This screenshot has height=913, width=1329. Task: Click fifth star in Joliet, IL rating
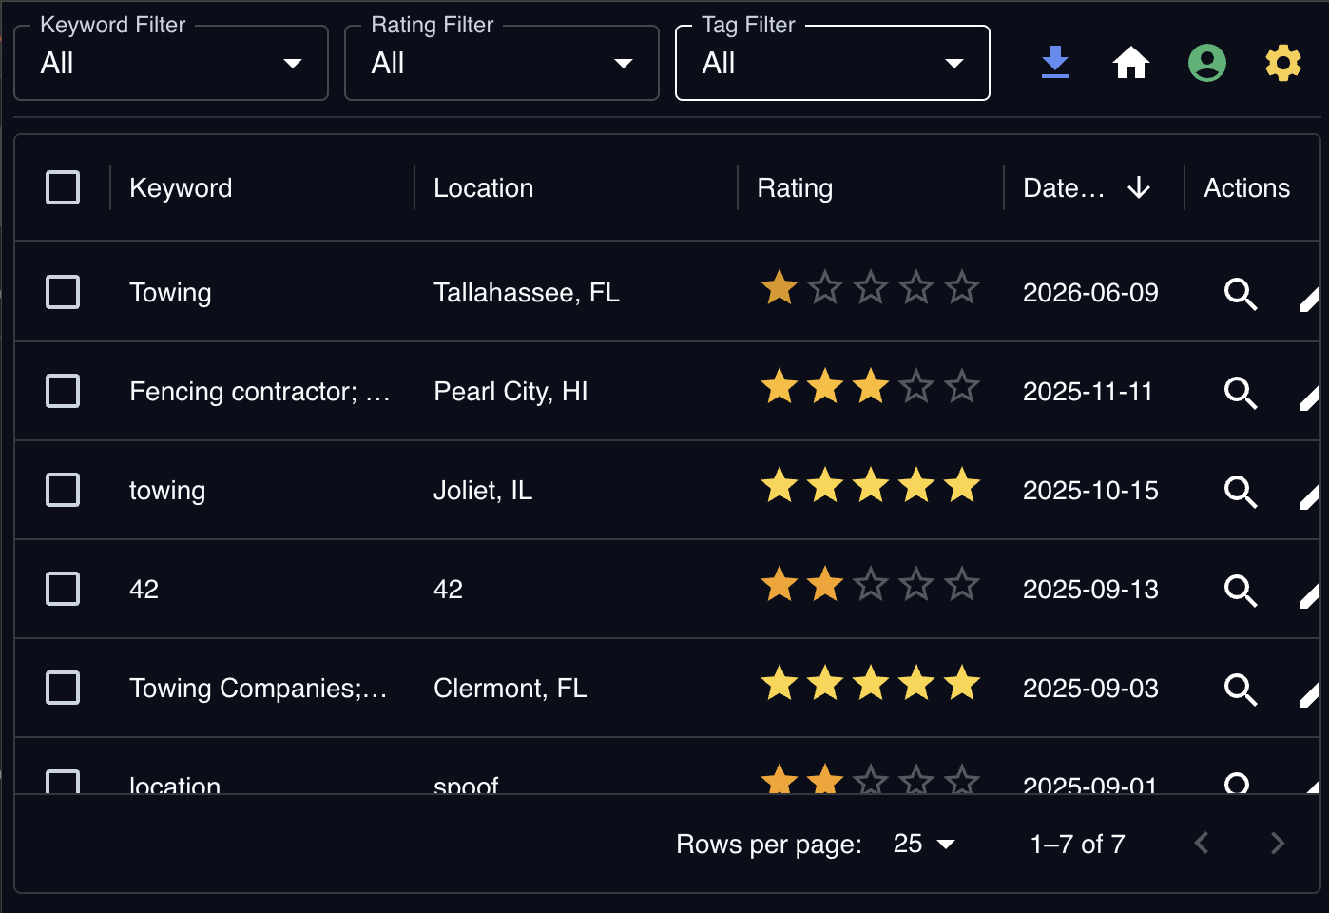coord(962,485)
